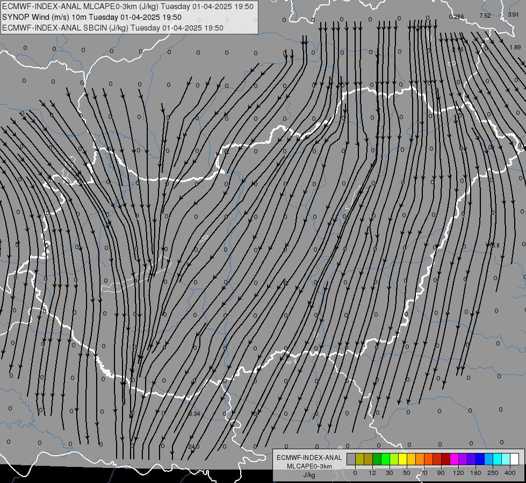Click the cyan swatch right of 250
This screenshot has height=483, width=526.
pyautogui.click(x=497, y=459)
